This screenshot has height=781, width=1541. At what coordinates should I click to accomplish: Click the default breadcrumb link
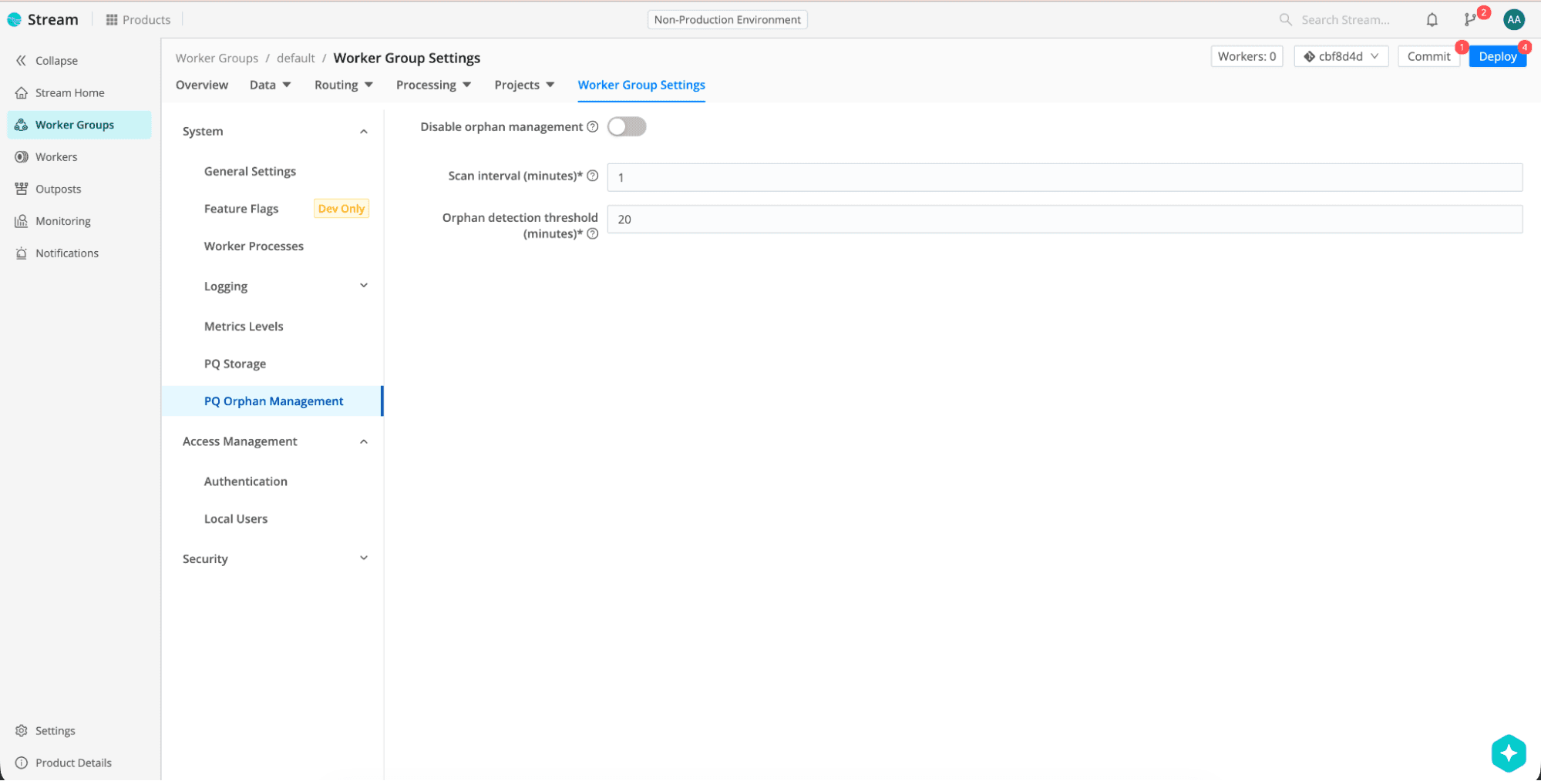tap(296, 58)
